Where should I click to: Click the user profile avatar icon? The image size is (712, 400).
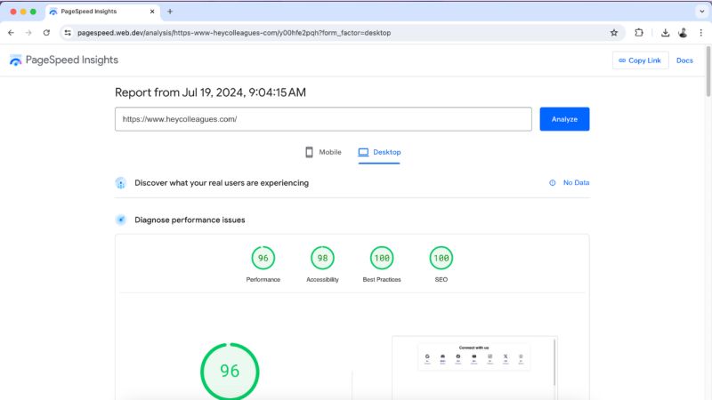pos(683,33)
